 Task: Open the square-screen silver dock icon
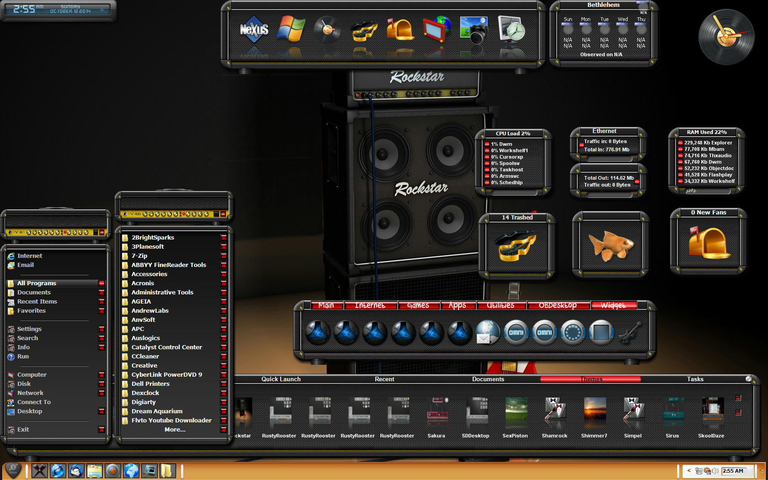point(601,332)
